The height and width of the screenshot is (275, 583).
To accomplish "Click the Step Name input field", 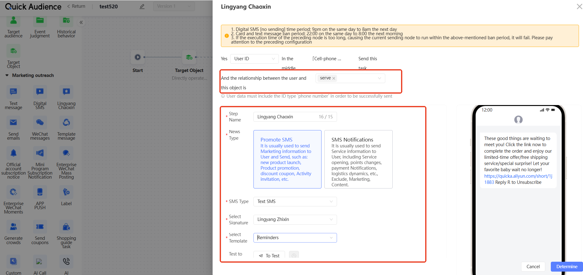I will point(295,117).
